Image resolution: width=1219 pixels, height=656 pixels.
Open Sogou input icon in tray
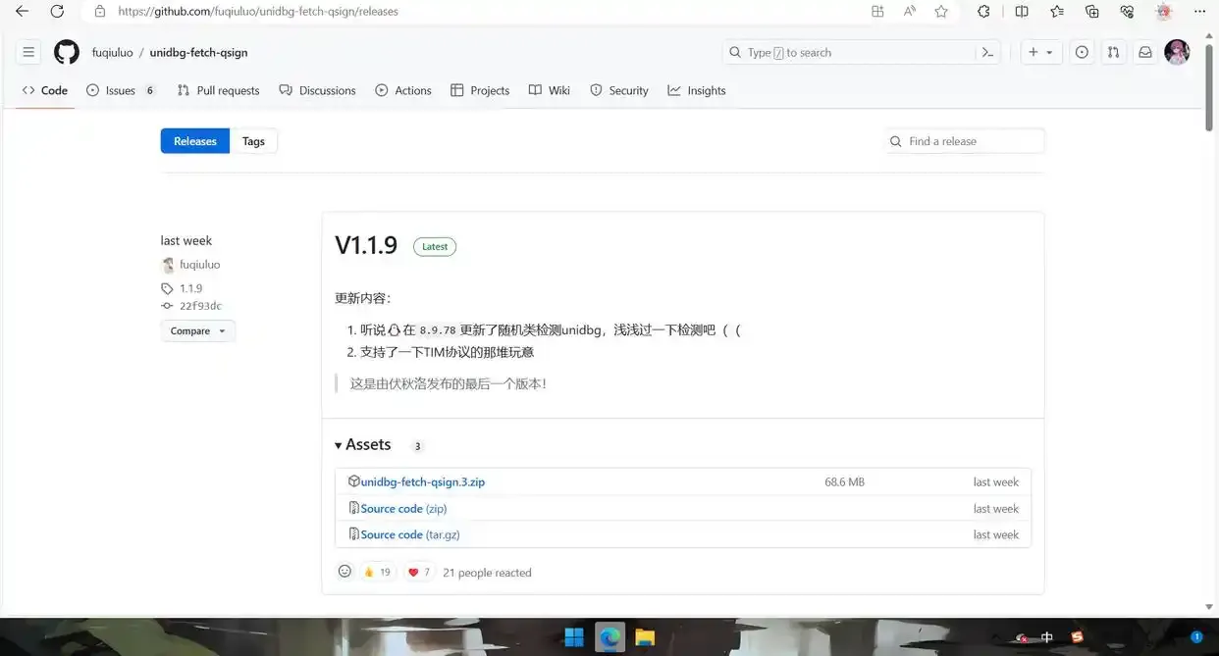[x=1077, y=637]
